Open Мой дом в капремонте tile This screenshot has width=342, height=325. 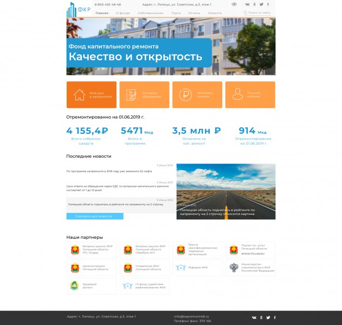pos(92,95)
